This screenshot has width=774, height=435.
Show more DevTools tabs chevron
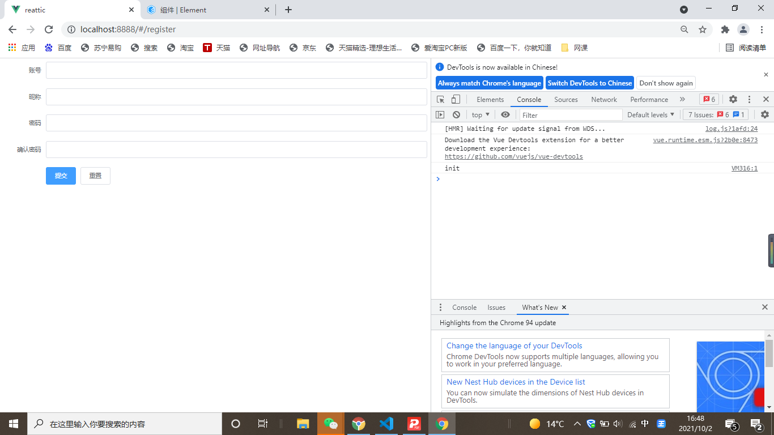682,99
